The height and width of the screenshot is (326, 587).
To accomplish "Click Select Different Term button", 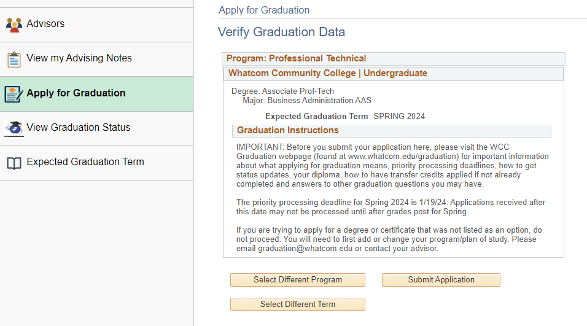I will (298, 305).
